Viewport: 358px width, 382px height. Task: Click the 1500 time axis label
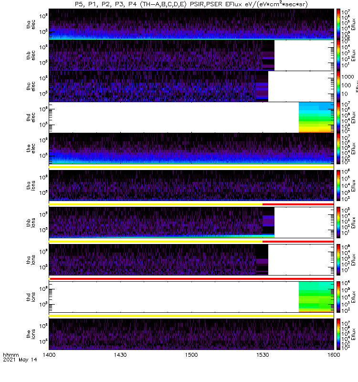[191, 355]
